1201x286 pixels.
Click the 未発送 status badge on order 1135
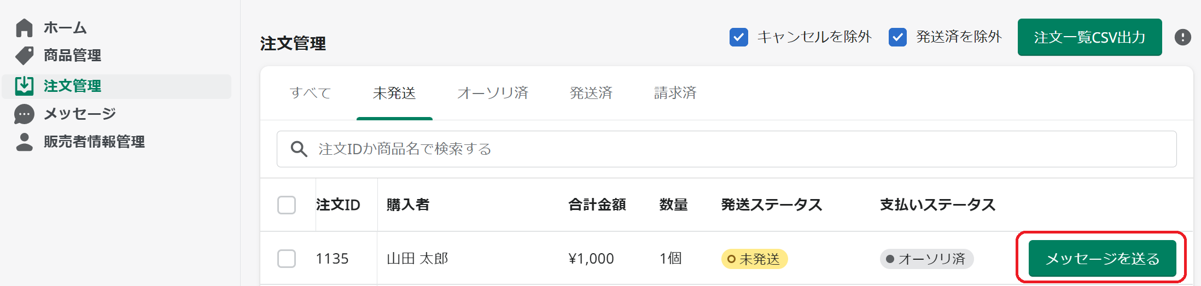pos(754,259)
